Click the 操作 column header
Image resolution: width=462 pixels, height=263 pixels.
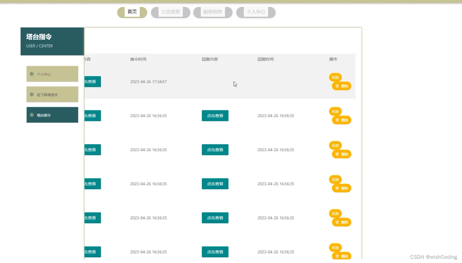333,59
